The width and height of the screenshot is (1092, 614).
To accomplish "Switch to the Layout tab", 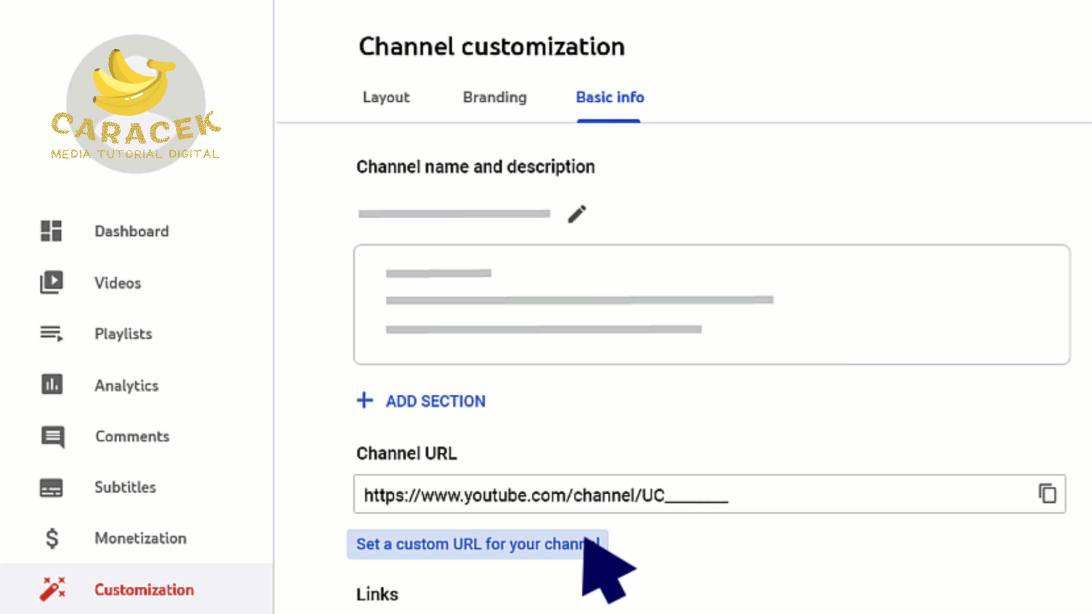I will click(386, 98).
